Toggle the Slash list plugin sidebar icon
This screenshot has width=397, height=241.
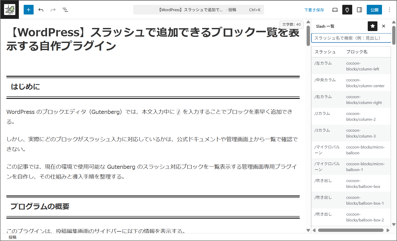click(347, 10)
